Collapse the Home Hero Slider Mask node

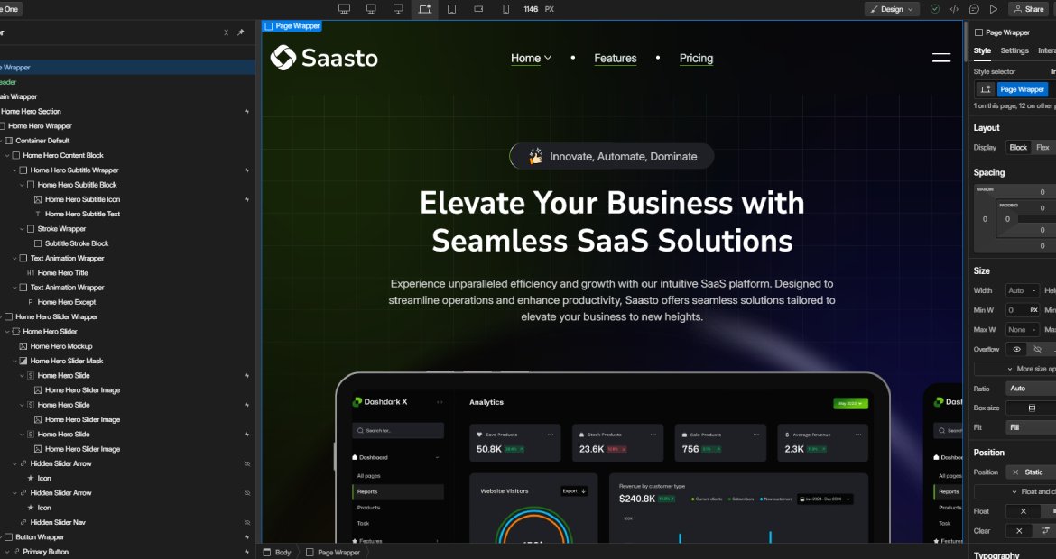tap(14, 362)
